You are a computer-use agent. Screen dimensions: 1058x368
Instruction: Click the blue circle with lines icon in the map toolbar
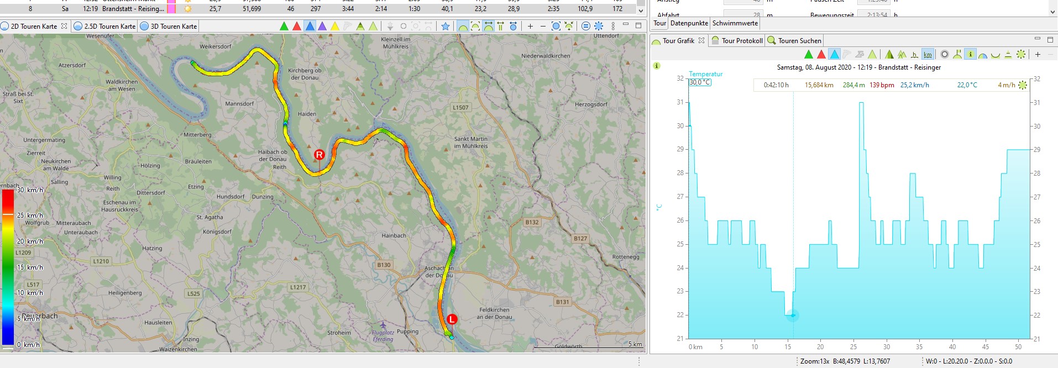click(x=586, y=26)
